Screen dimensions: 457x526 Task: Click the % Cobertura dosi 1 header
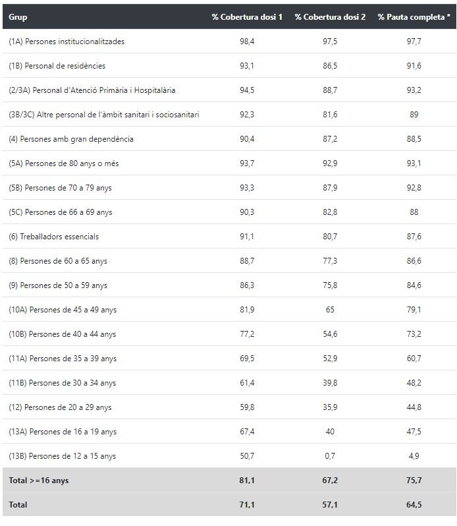pos(247,17)
